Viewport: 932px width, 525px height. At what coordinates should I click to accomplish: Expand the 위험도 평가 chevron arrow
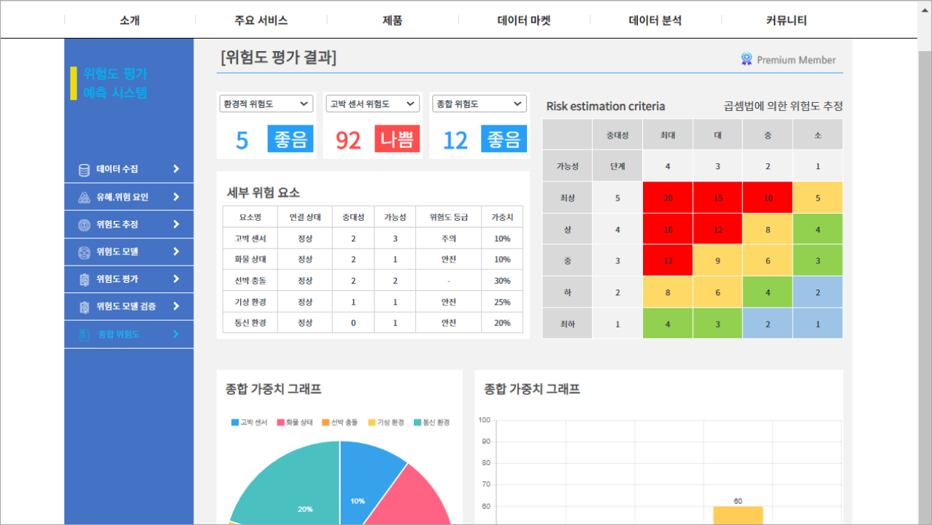pos(176,279)
